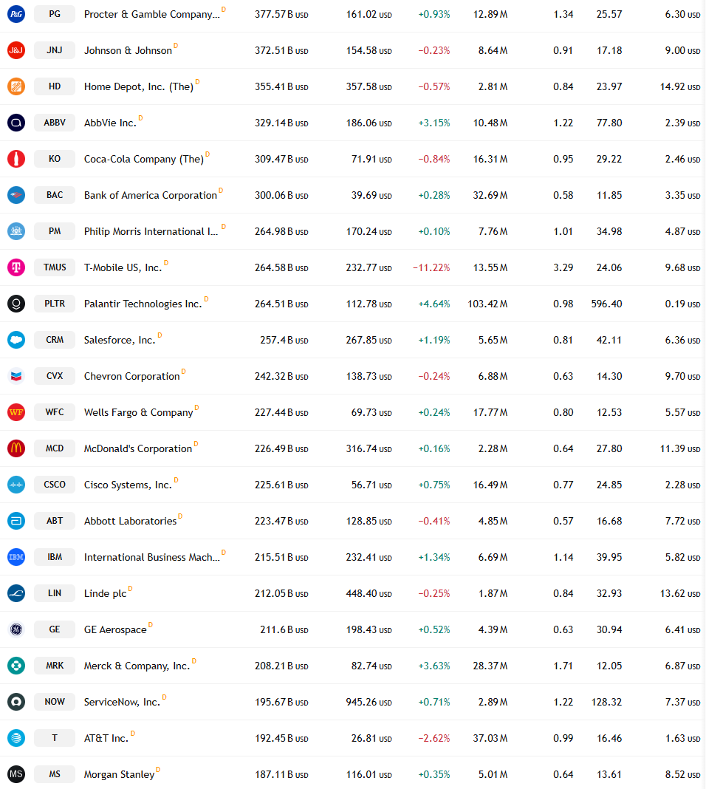Screen dimensions: 706x789
Task: Click the Procter & Gamble logo icon
Action: tap(16, 14)
